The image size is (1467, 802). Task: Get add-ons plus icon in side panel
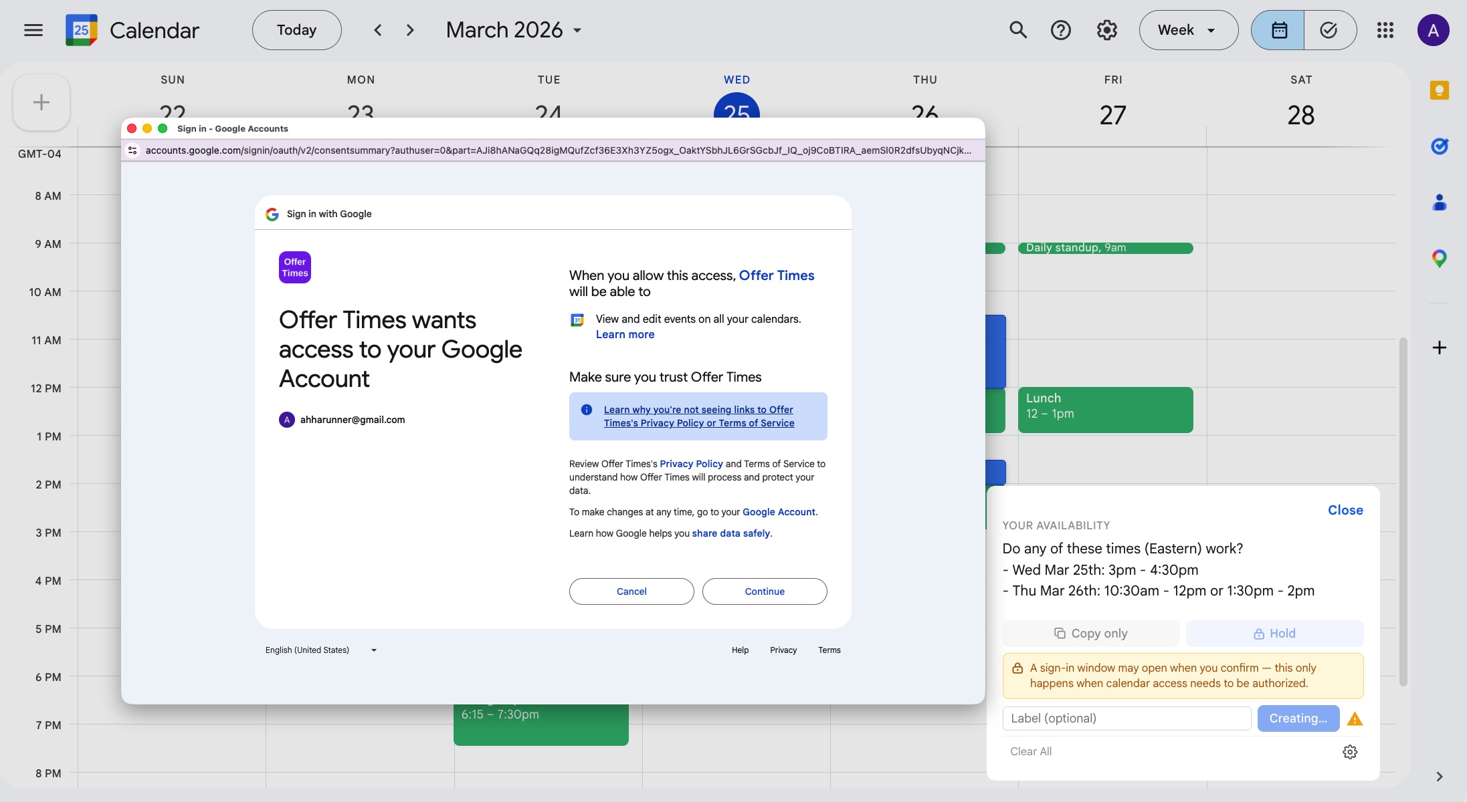coord(1440,348)
